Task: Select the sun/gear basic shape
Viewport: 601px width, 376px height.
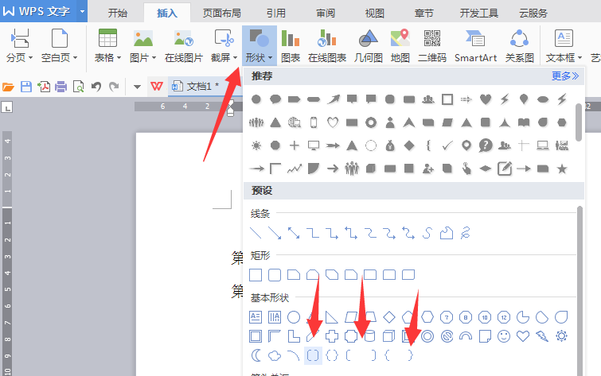Action: pyautogui.click(x=561, y=336)
